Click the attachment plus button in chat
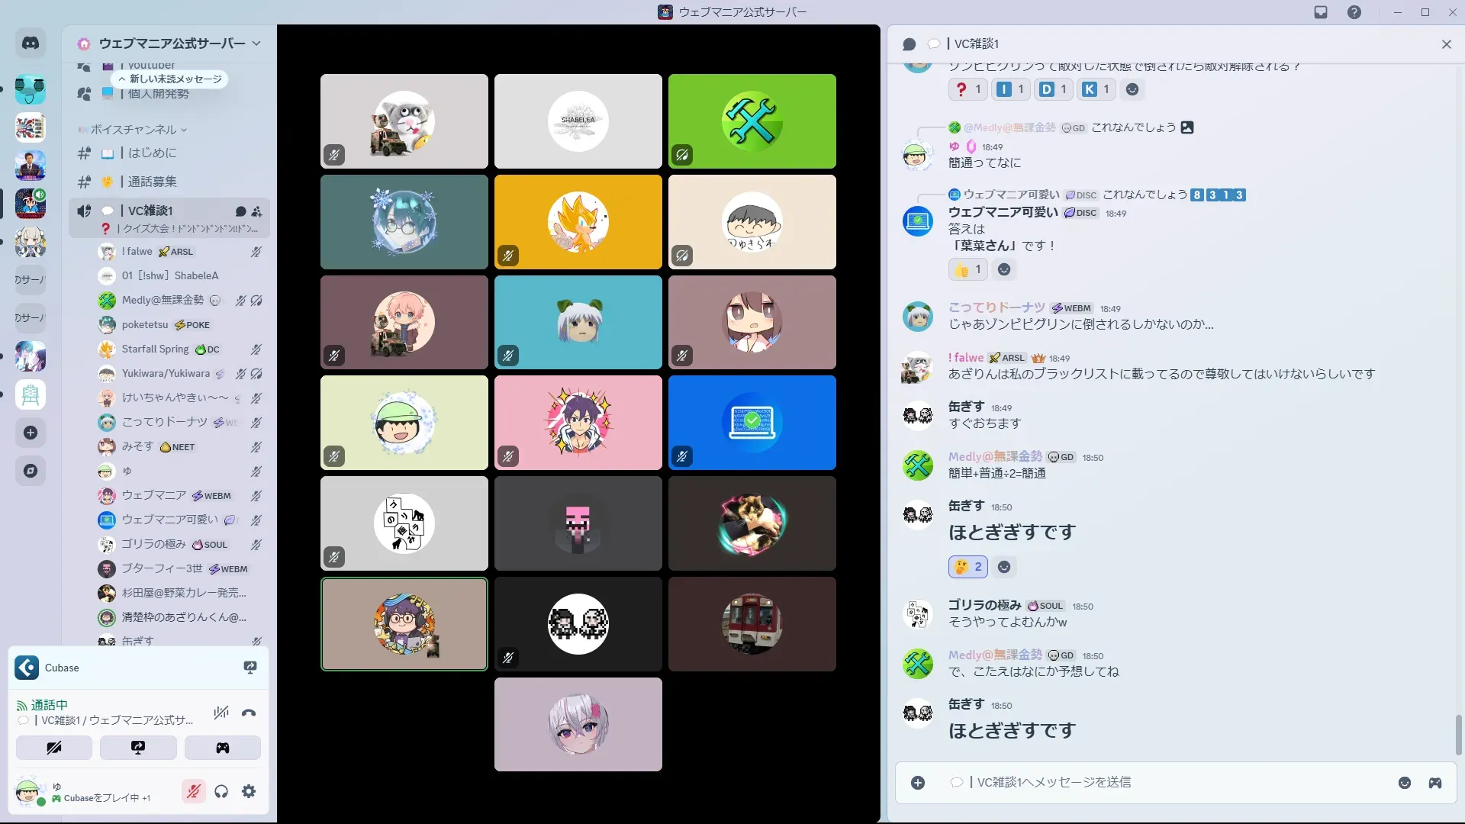This screenshot has width=1465, height=824. point(918,783)
